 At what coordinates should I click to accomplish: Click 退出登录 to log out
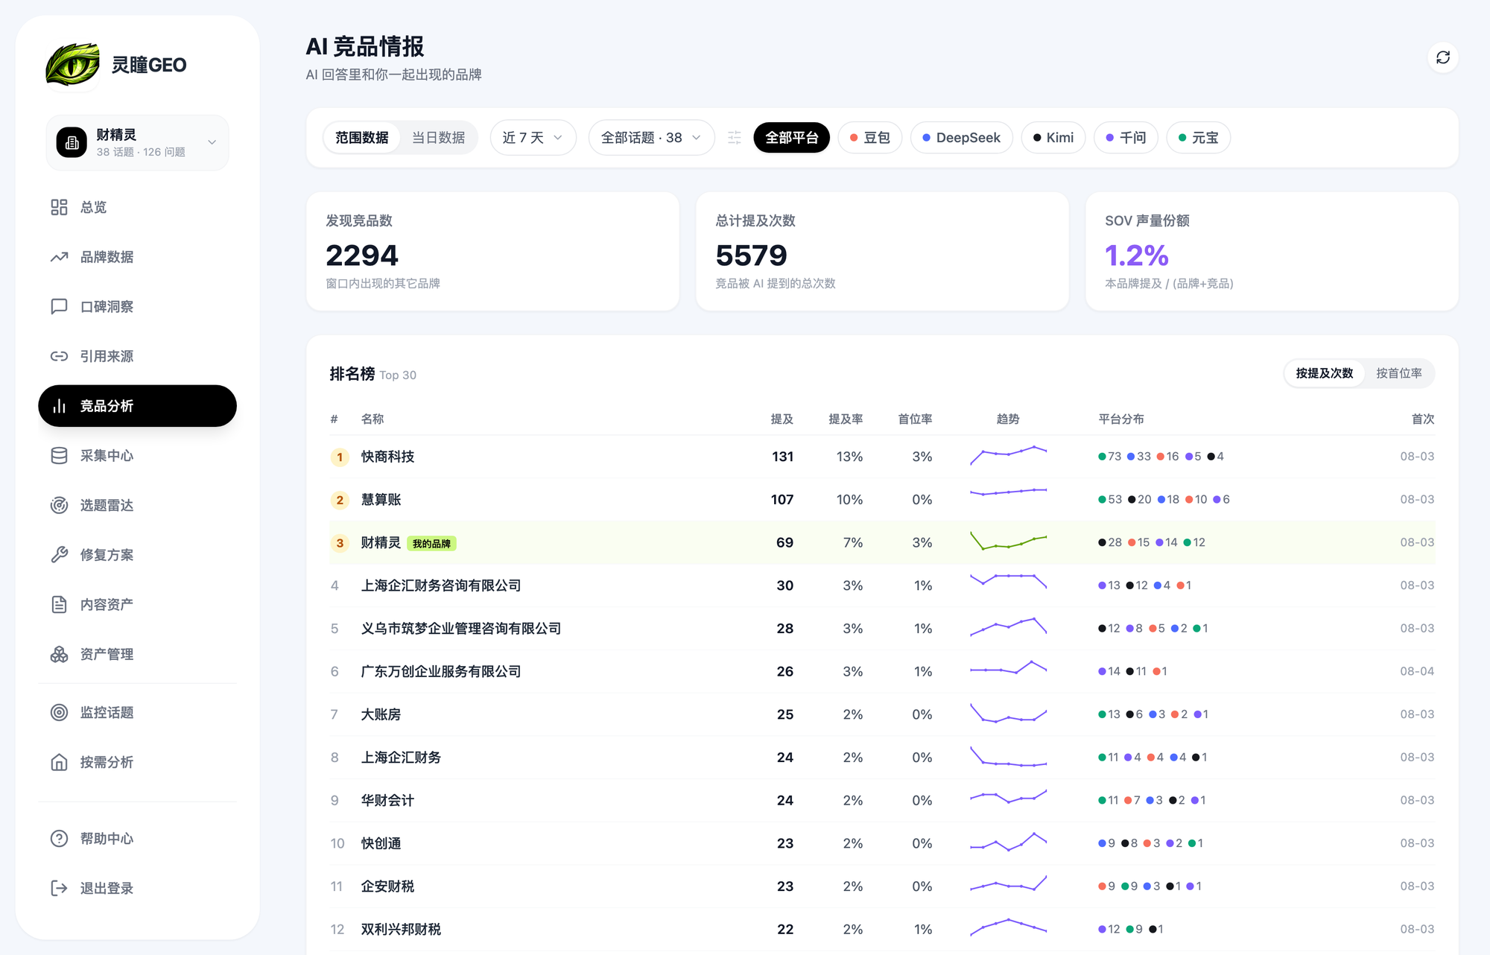click(137, 888)
